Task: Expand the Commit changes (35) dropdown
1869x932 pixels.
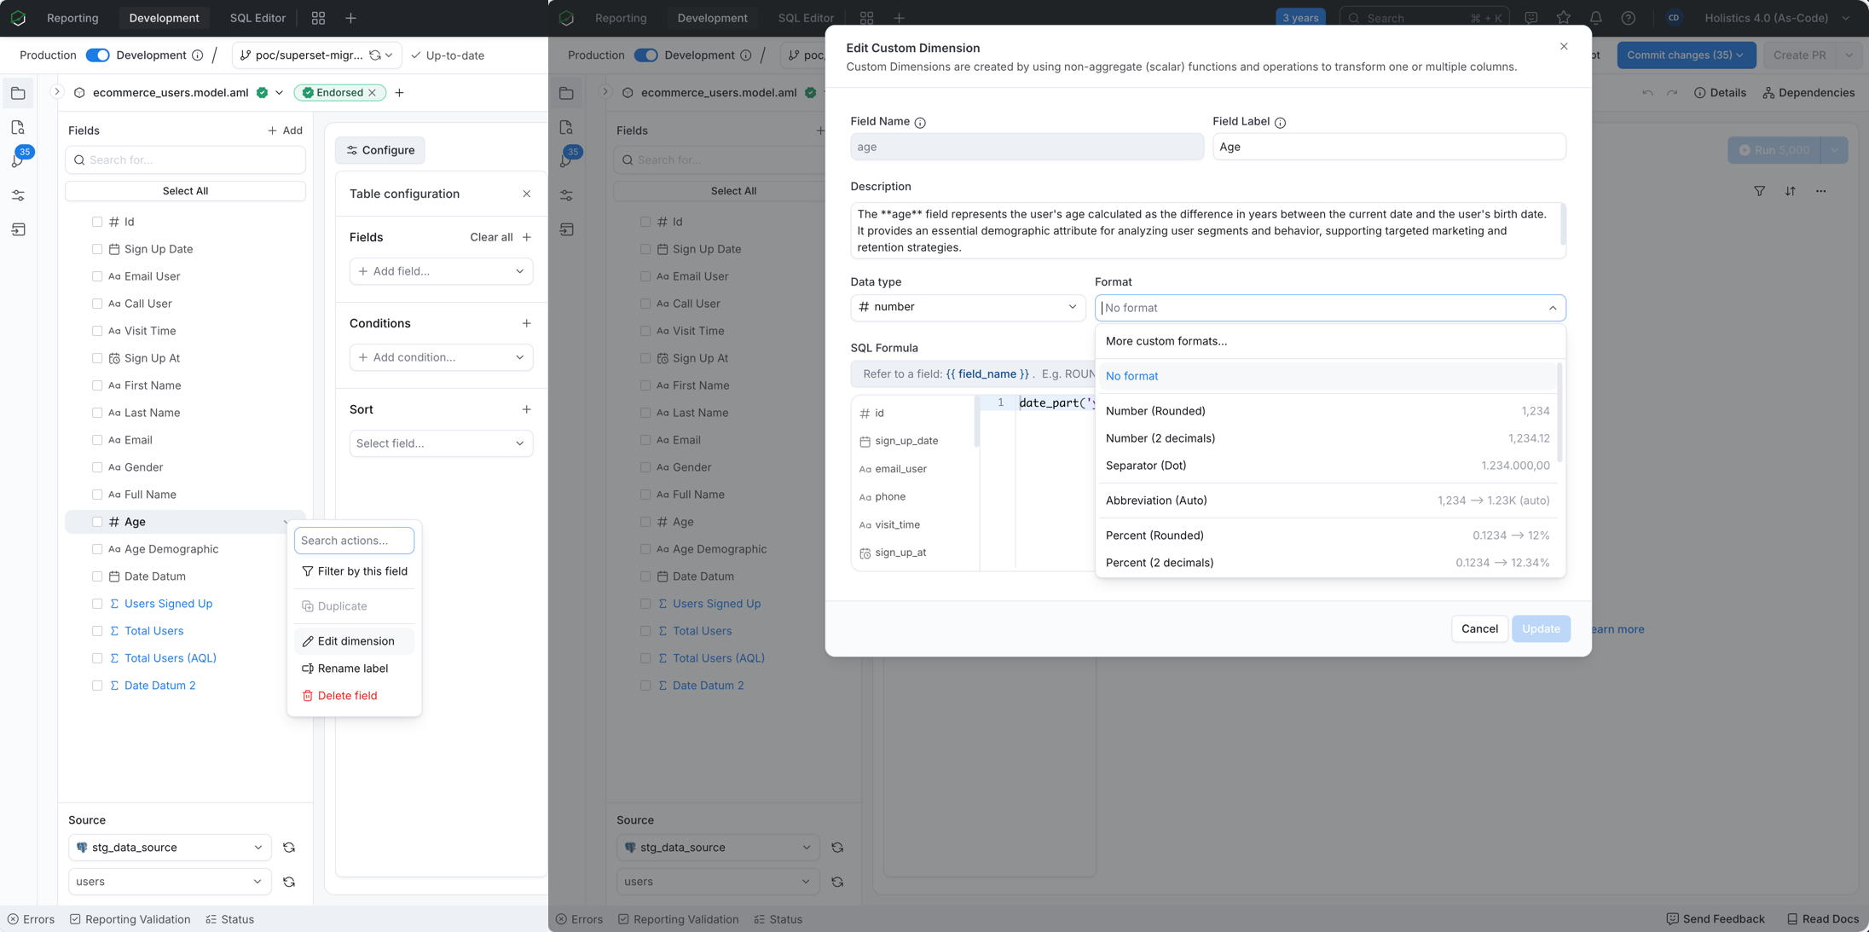Action: (1686, 55)
